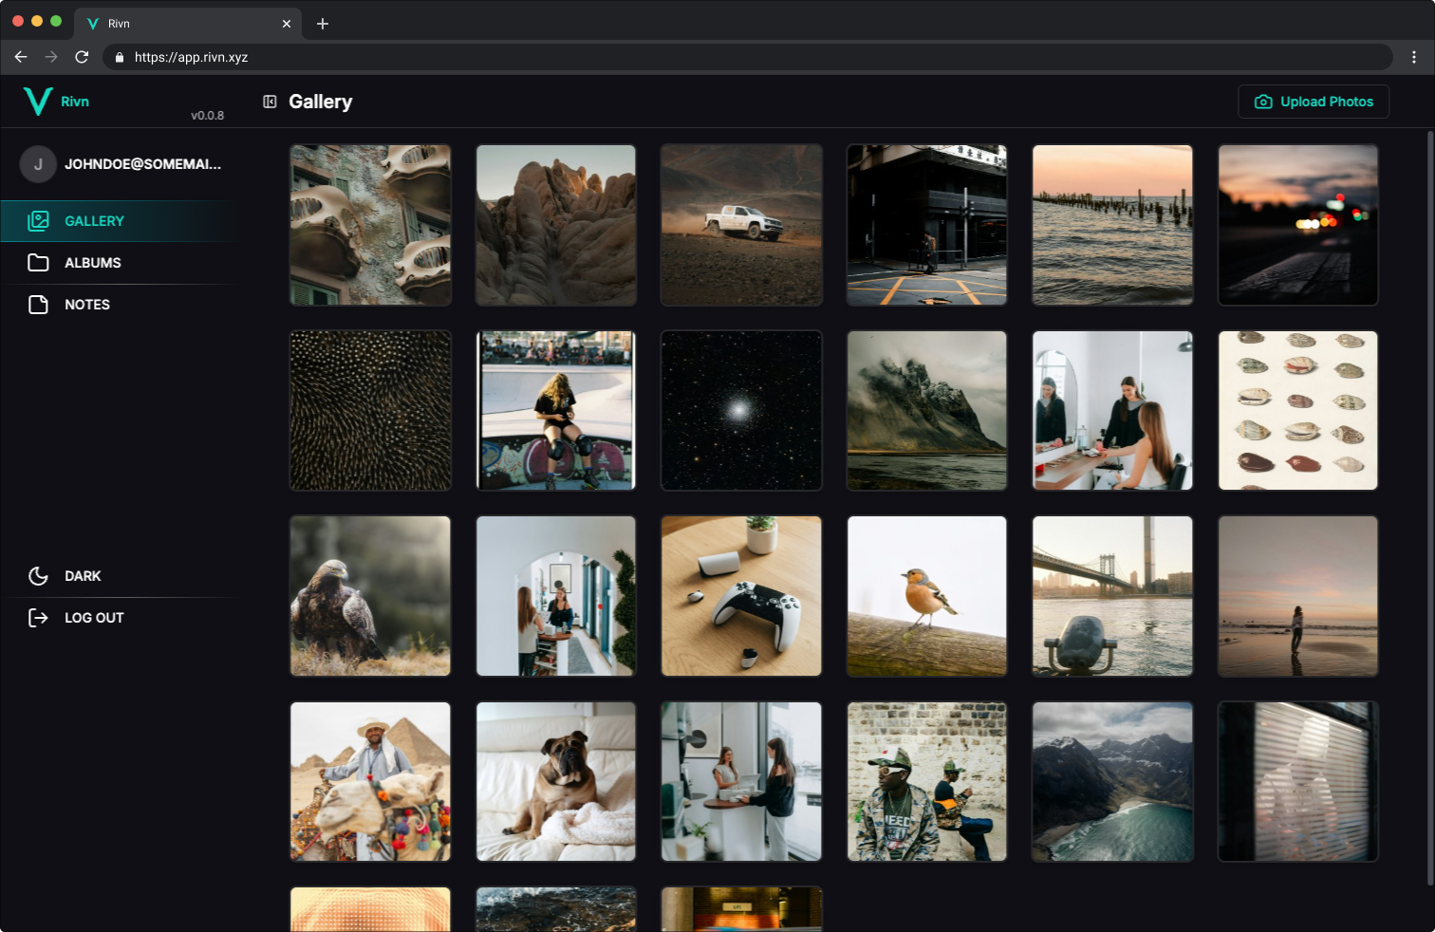The image size is (1435, 932).
Task: Open the dark street corner building photo
Action: click(927, 225)
